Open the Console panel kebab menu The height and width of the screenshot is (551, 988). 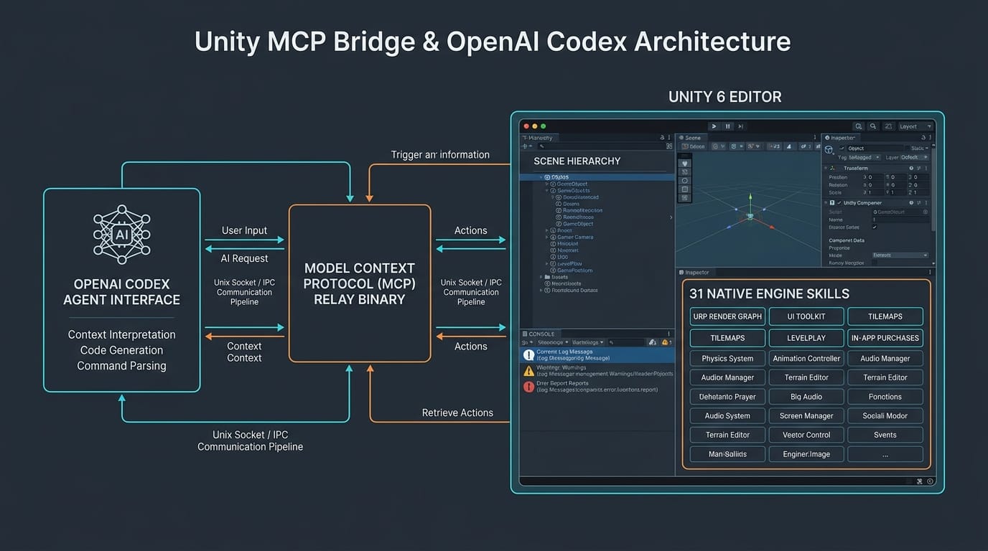pos(668,334)
